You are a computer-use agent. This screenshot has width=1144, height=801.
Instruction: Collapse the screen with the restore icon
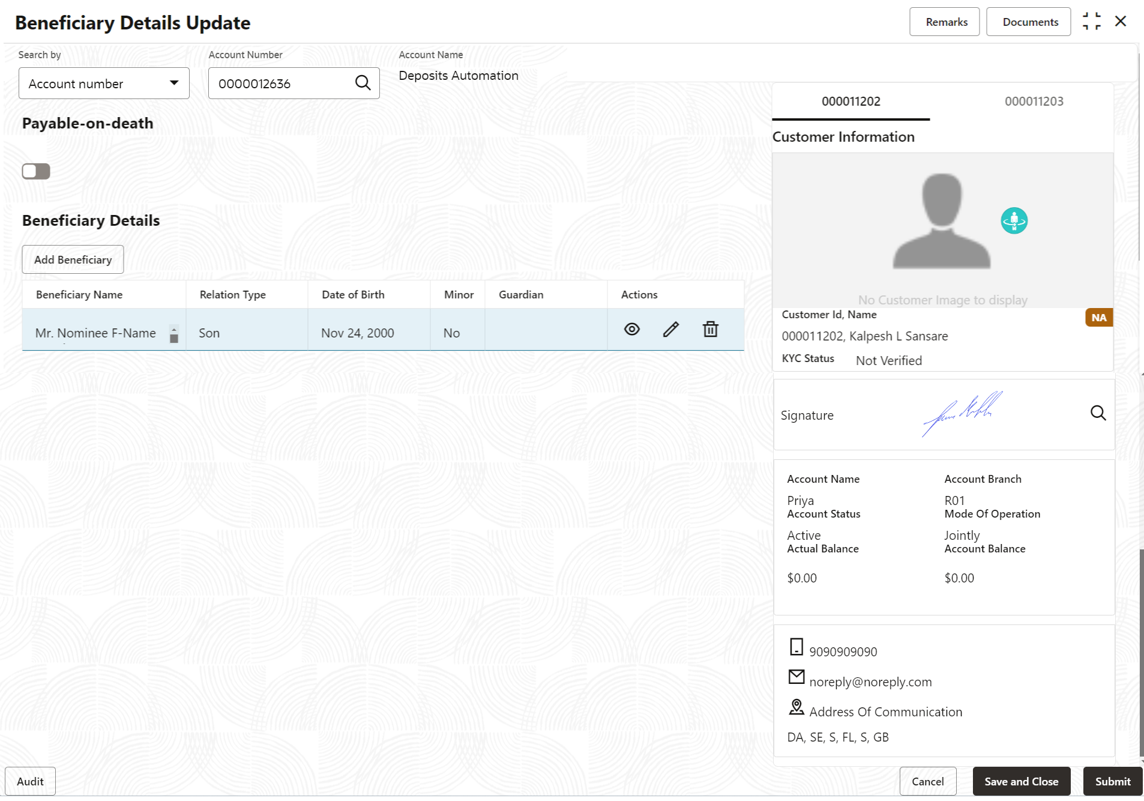point(1091,22)
